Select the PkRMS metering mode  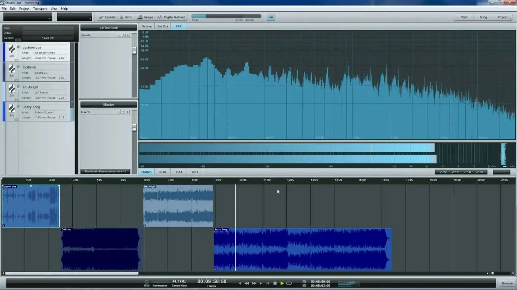[146, 172]
